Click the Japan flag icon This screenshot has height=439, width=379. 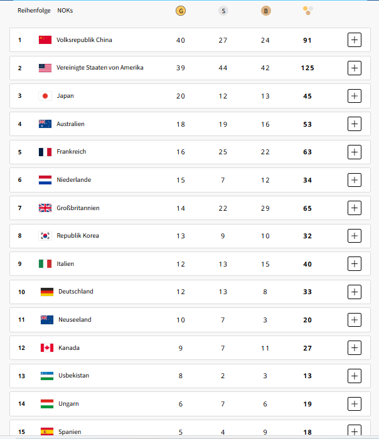(x=45, y=96)
